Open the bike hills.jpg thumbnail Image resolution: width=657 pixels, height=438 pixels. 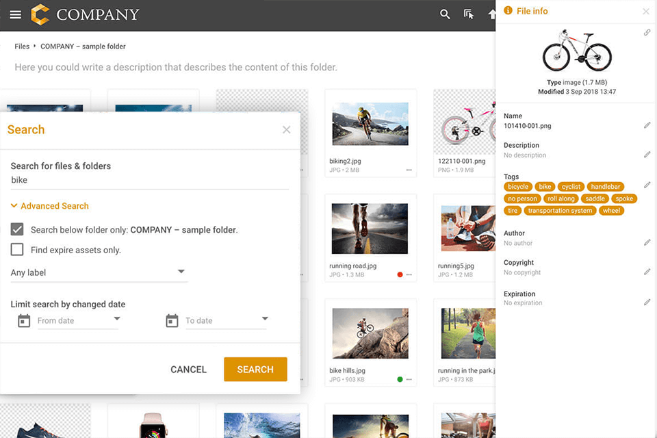370,333
